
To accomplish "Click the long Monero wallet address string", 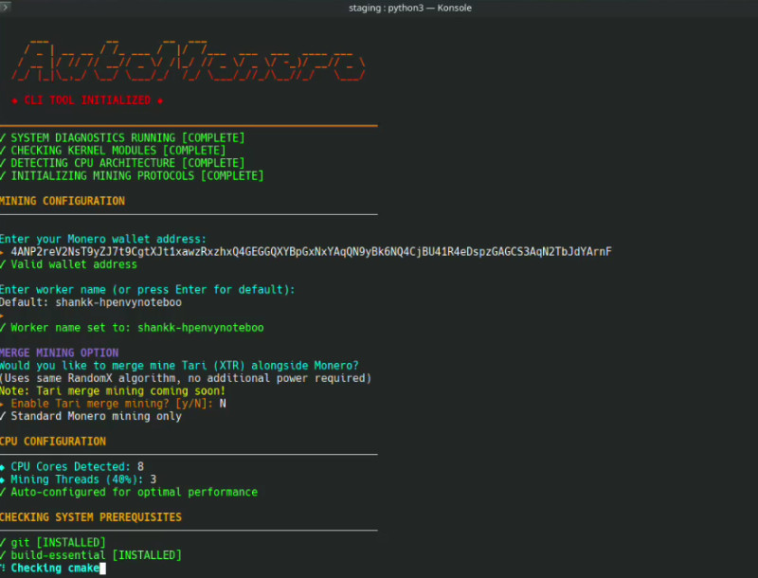I will click(311, 252).
